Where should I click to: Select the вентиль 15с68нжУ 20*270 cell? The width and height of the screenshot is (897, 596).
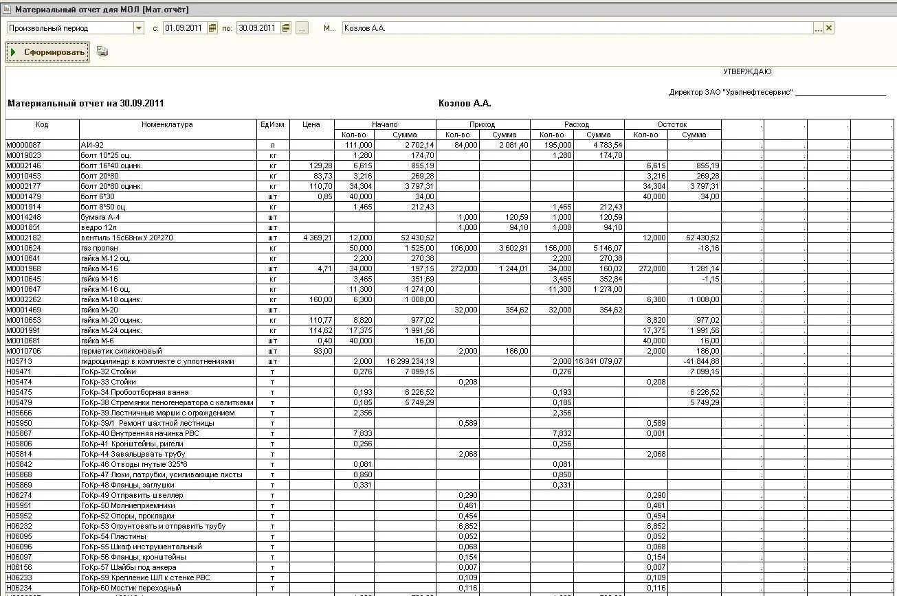click(168, 238)
